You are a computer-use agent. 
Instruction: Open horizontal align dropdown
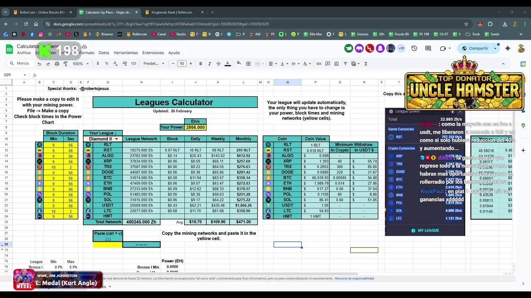coord(272,64)
